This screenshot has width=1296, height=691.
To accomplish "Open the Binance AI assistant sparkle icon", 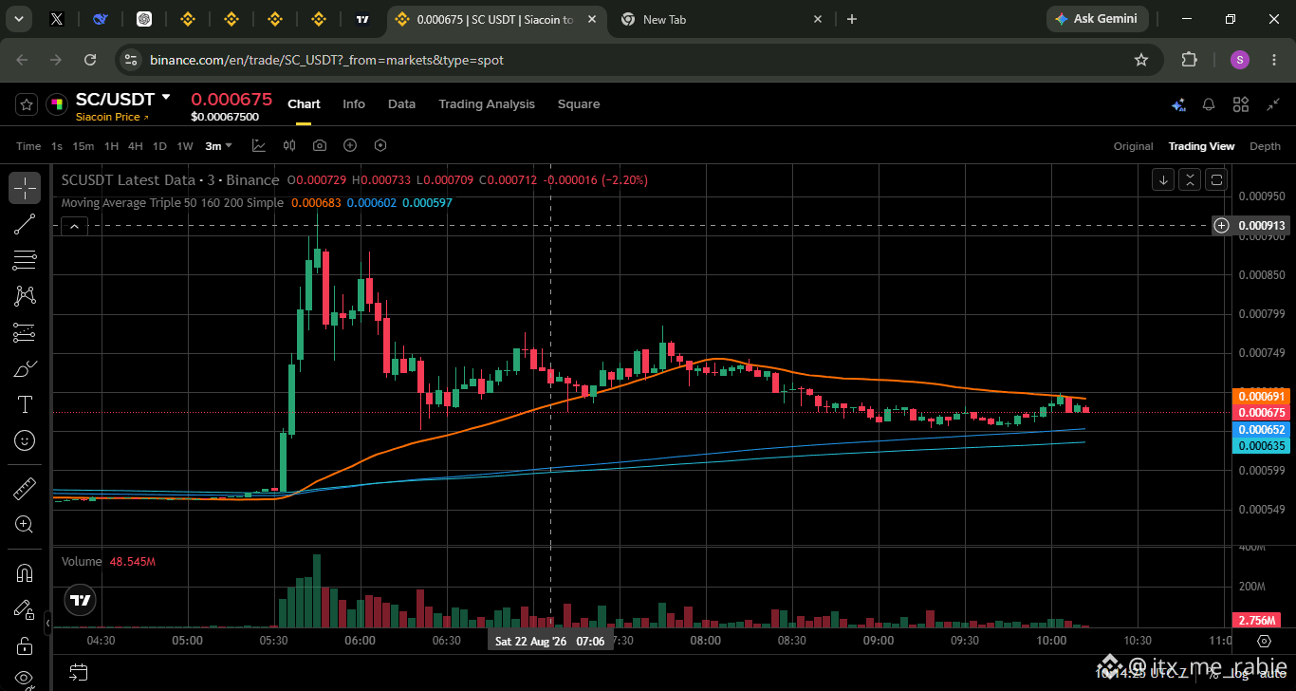I will 1178,104.
